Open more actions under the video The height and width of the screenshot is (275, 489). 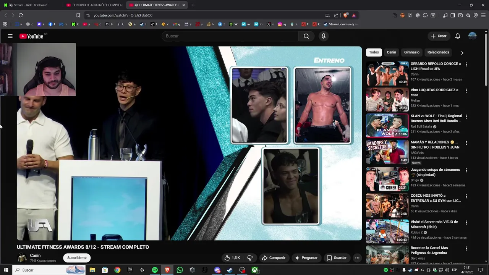[357, 258]
